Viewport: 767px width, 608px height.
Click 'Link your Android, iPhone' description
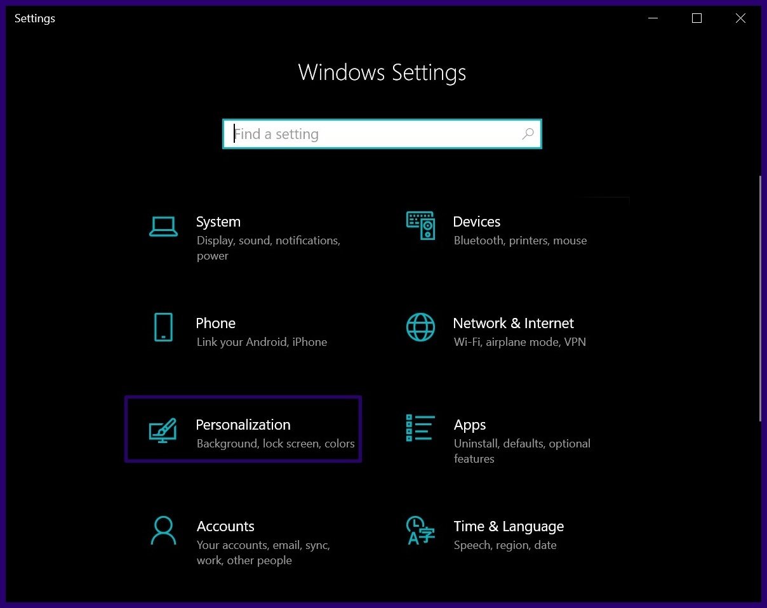pyautogui.click(x=262, y=342)
